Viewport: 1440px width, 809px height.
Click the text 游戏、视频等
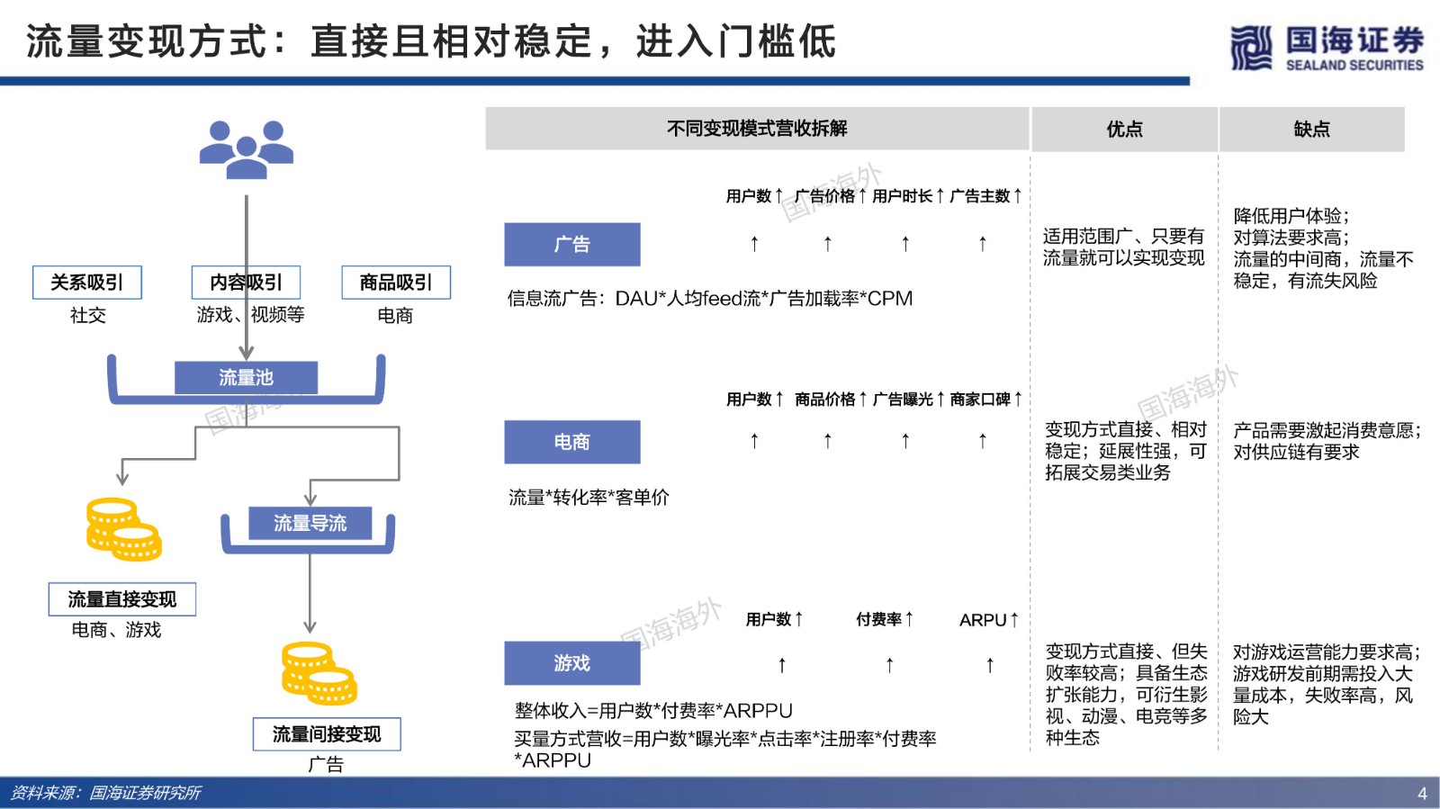click(250, 315)
